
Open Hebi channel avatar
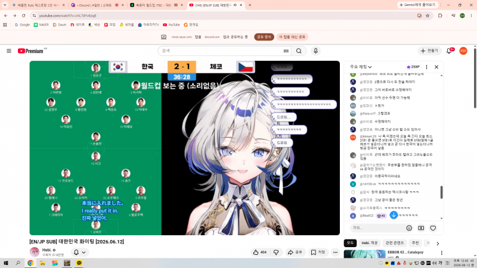point(35,252)
